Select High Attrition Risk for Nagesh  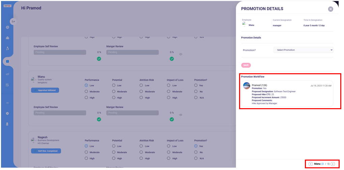point(141,158)
